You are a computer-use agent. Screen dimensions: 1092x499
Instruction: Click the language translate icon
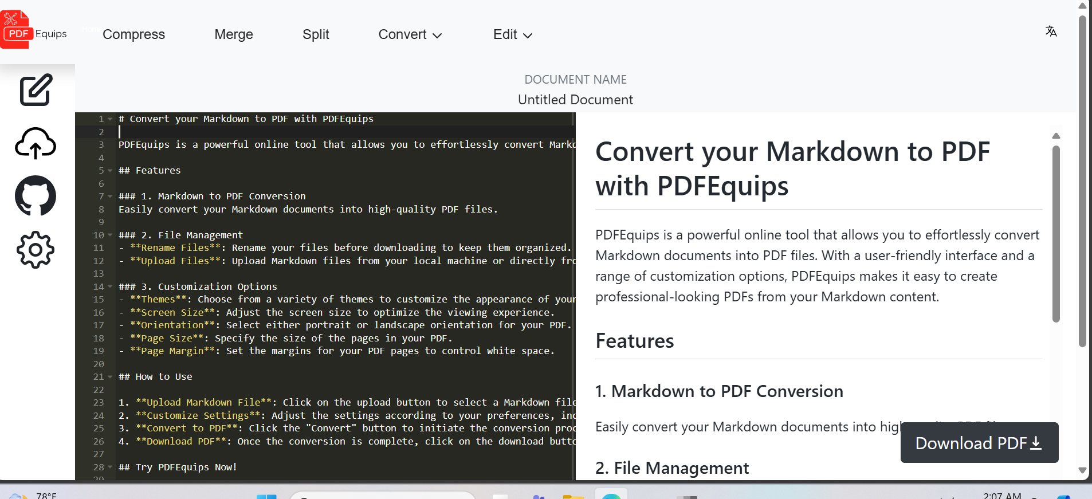(1051, 31)
